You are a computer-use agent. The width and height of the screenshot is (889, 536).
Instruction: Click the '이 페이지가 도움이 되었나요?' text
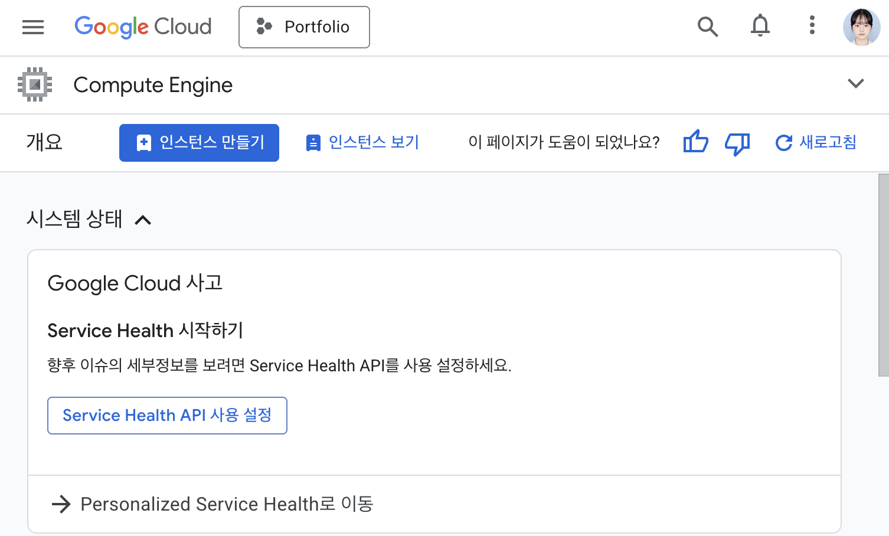[564, 142]
